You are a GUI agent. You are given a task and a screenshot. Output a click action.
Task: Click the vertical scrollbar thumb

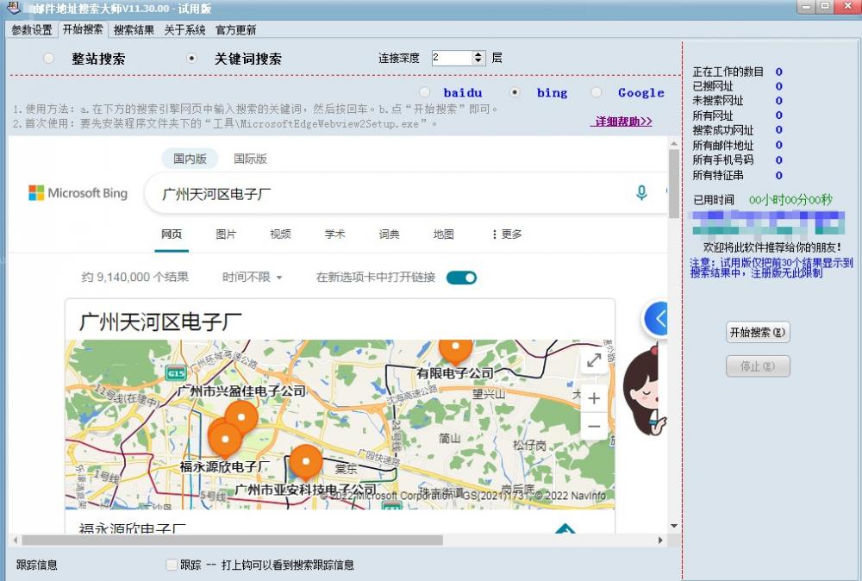pyautogui.click(x=674, y=183)
